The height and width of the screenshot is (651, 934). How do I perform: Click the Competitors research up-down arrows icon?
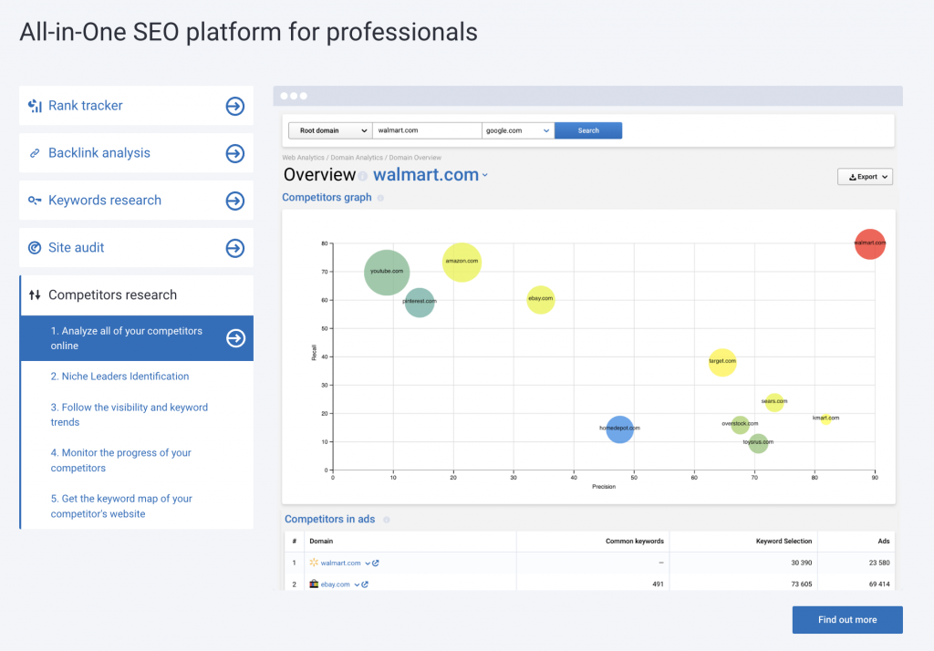[x=36, y=294]
